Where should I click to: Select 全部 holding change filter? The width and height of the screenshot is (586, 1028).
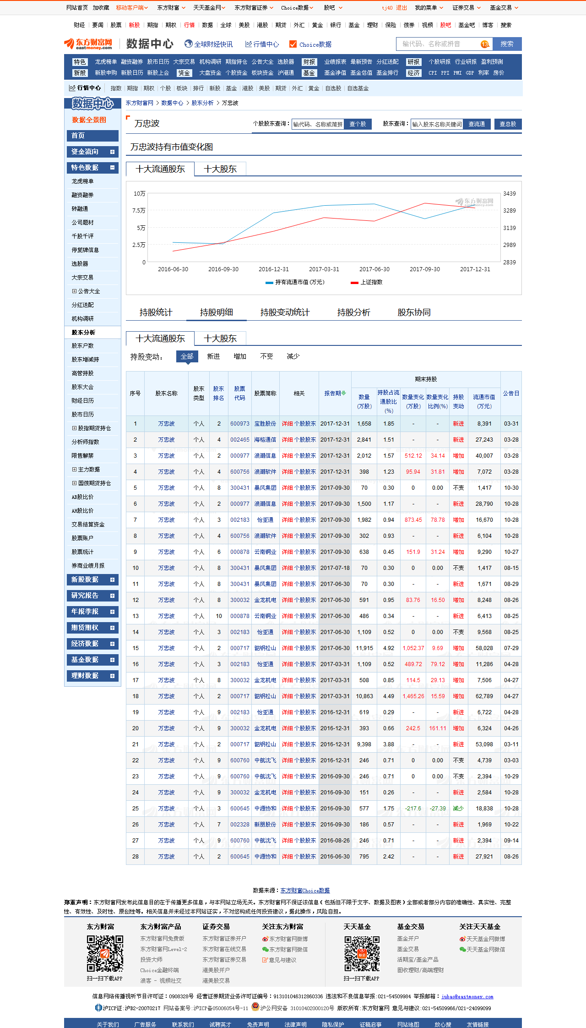pos(187,356)
